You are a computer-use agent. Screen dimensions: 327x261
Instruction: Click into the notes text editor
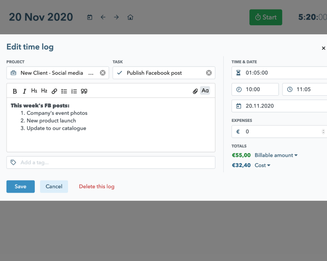(x=111, y=125)
